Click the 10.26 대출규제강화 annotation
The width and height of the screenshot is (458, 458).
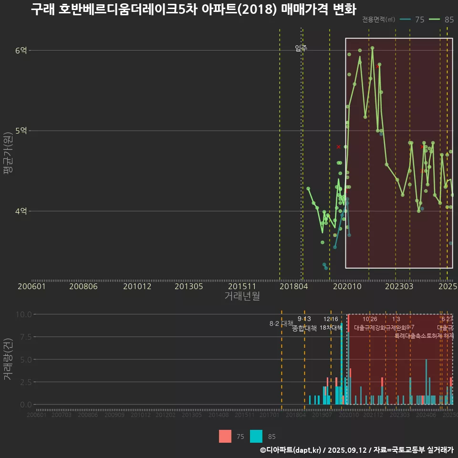pos(370,323)
